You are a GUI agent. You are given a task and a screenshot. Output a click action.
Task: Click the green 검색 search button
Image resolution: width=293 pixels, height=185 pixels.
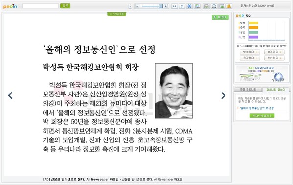(x=65, y=6)
